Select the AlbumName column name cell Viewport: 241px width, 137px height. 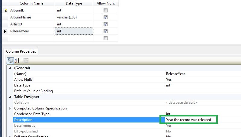pyautogui.click(x=31, y=17)
